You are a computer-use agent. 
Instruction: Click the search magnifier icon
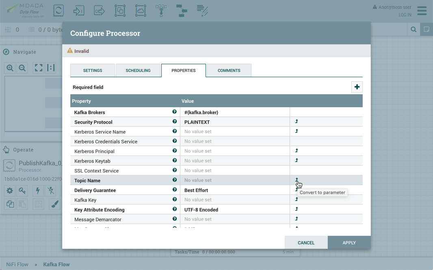click(x=414, y=29)
